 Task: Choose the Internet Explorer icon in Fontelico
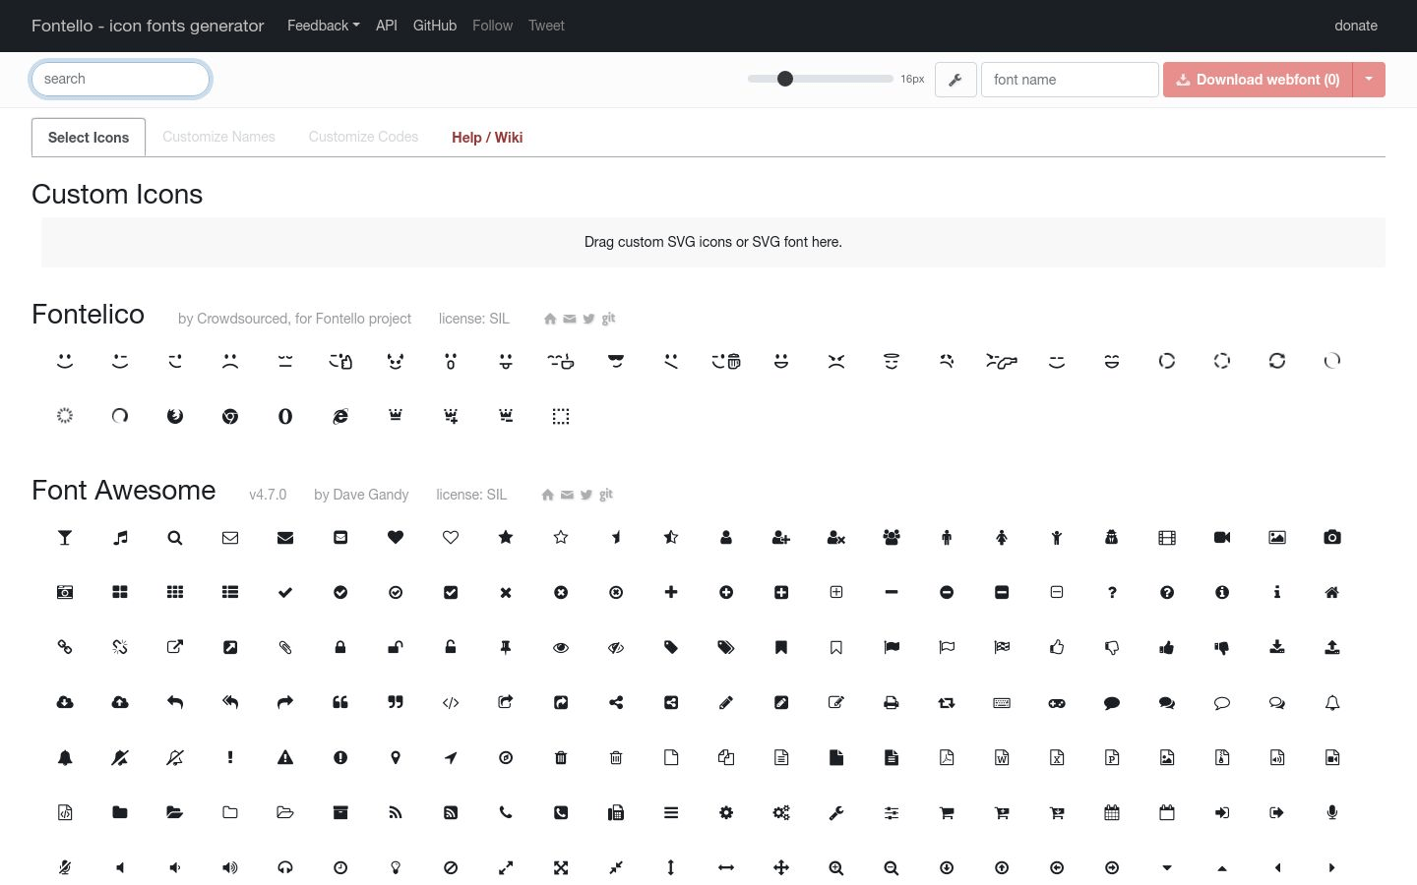point(340,416)
